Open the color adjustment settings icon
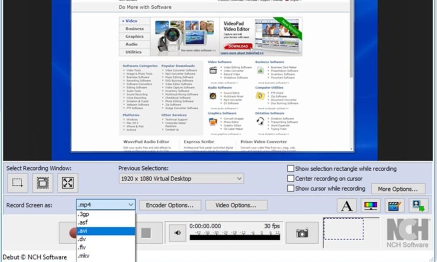The height and width of the screenshot is (262, 437). pyautogui.click(x=371, y=205)
